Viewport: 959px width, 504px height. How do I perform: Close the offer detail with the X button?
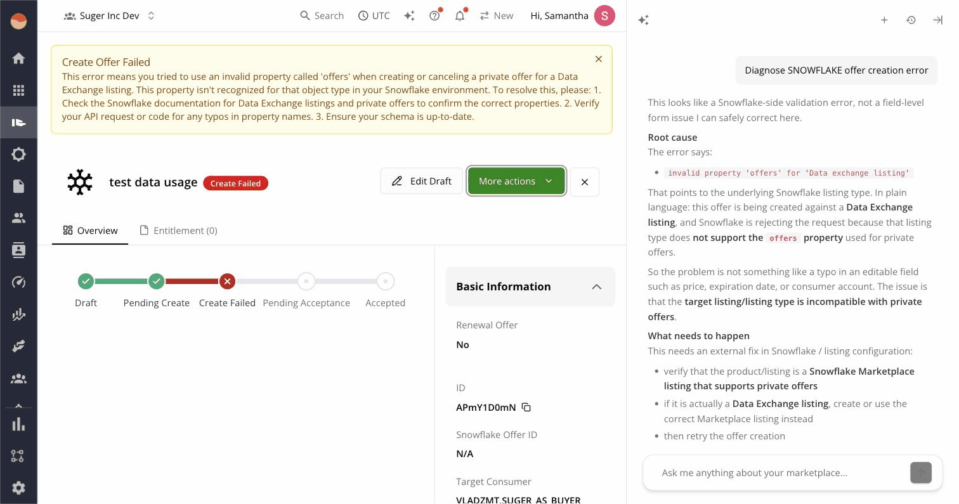click(x=585, y=182)
